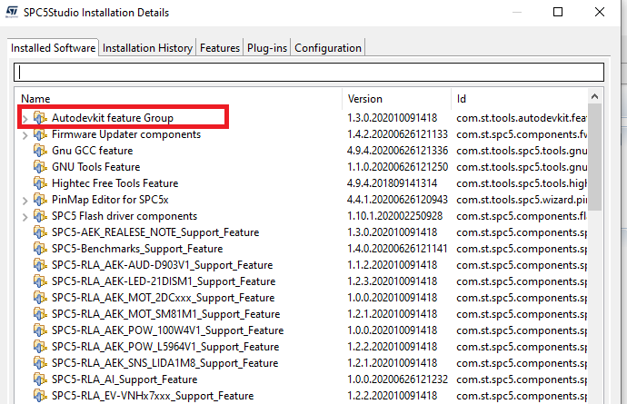Click the Firmware Updater components icon
The height and width of the screenshot is (404, 627).
tap(40, 134)
